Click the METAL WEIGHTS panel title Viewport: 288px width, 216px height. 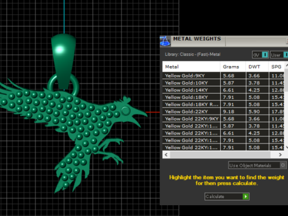click(x=197, y=39)
